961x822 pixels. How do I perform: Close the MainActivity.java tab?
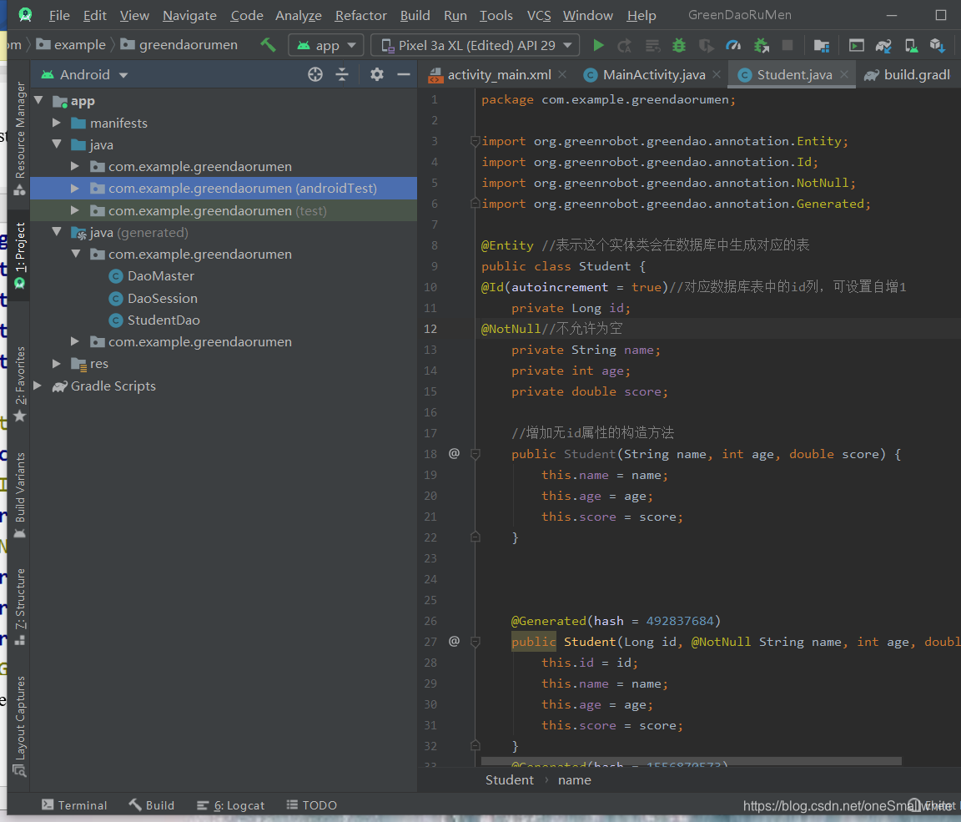(717, 74)
